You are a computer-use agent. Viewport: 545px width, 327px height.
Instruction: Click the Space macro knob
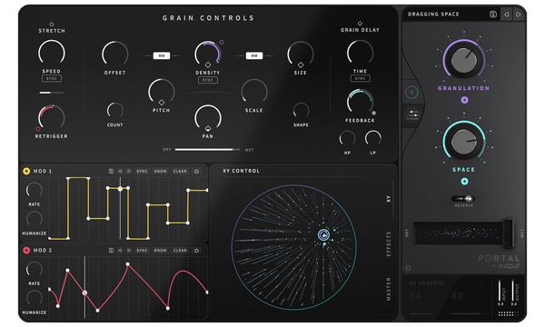(464, 142)
